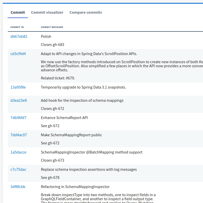This screenshot has height=203, width=203.
Task: Open commit cd3cf9d4
Action: pos(18,54)
